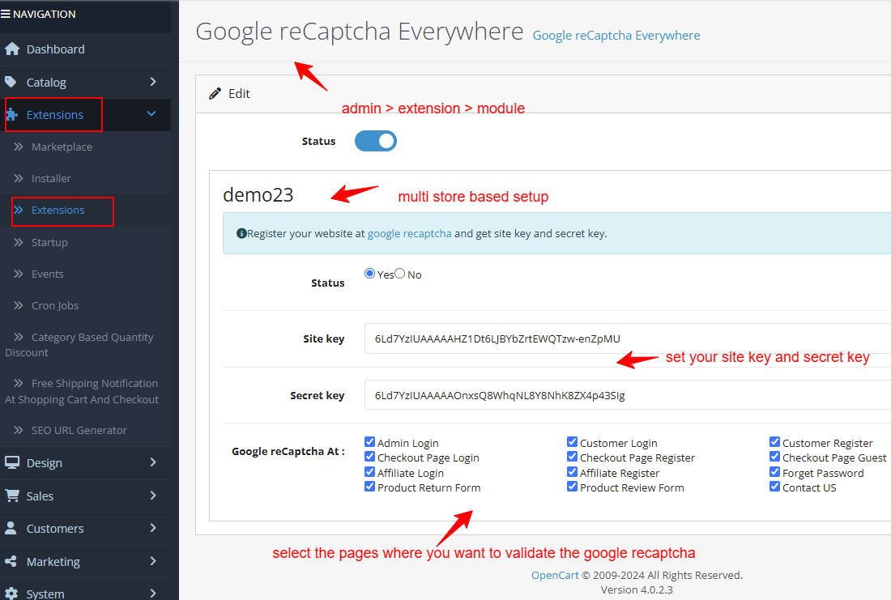Click the Secret key input field
This screenshot has width=891, height=600.
[x=627, y=395]
